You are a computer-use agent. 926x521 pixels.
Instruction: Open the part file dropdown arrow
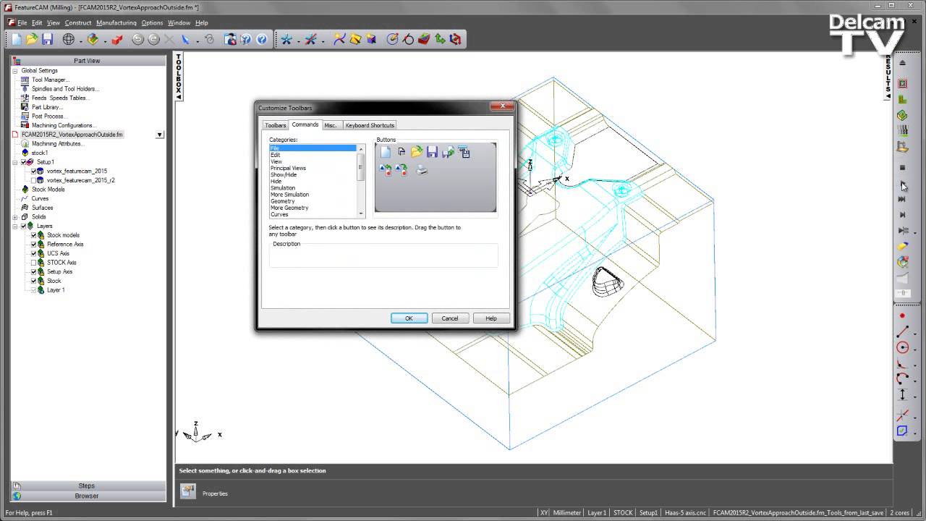pyautogui.click(x=160, y=135)
